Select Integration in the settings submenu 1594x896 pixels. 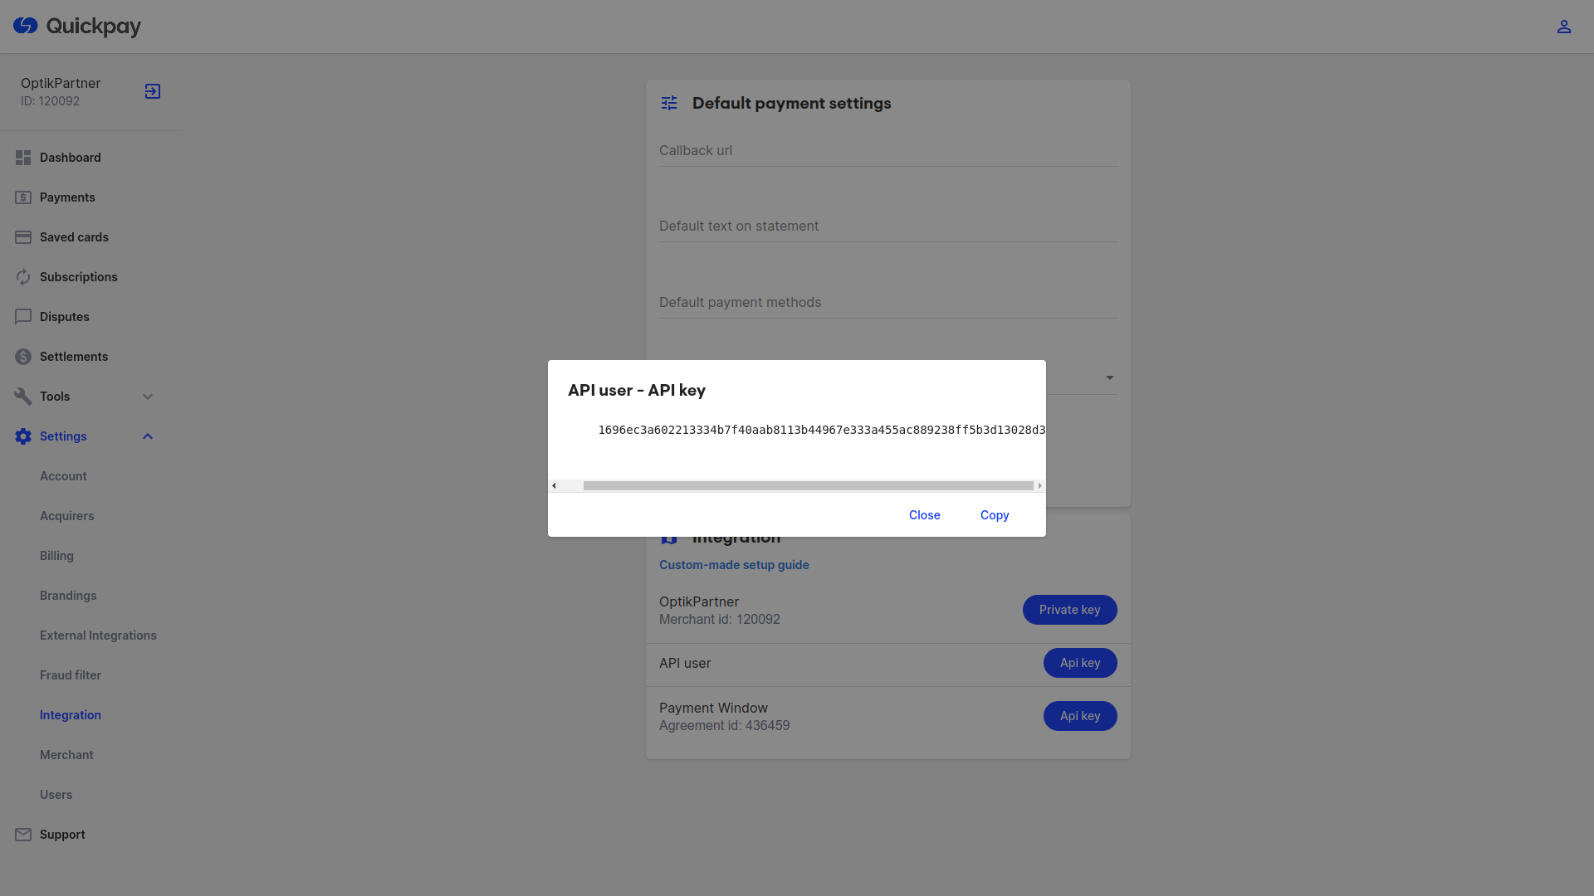tap(71, 715)
